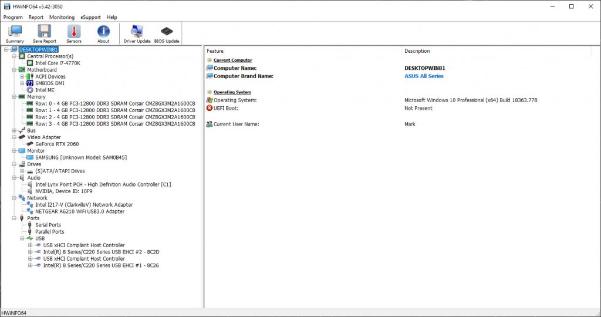601x317 pixels.
Task: Select the Intel ME icon
Action: coord(30,90)
